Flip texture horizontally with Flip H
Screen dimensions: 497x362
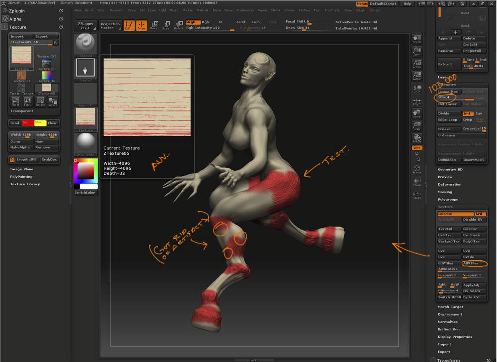pos(15,102)
